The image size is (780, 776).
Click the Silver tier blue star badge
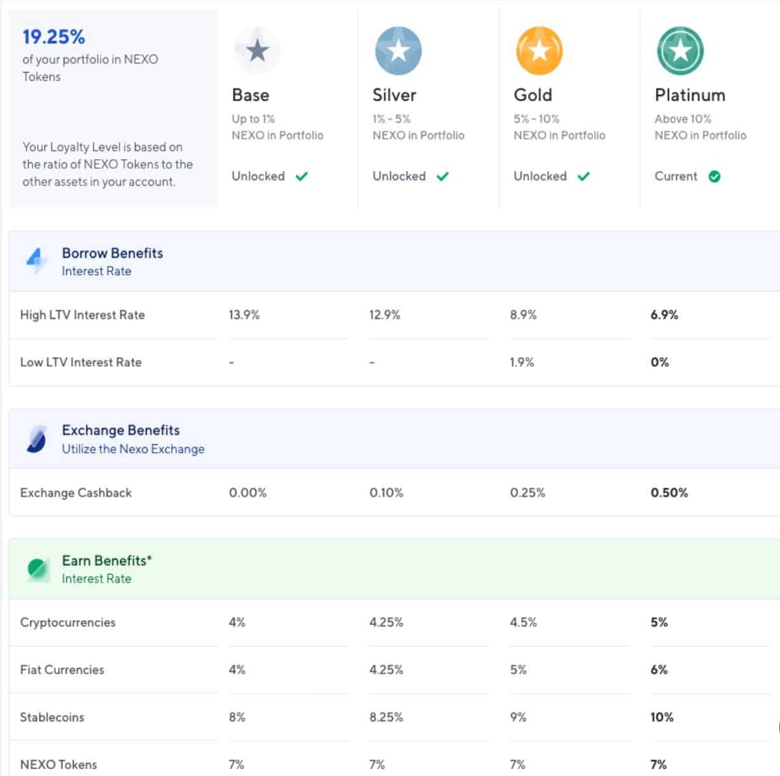398,51
